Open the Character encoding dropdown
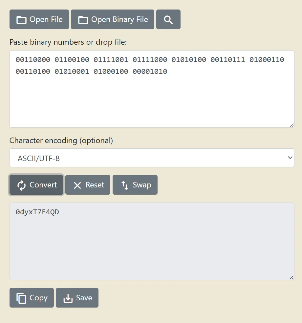302x323 pixels. (152, 158)
